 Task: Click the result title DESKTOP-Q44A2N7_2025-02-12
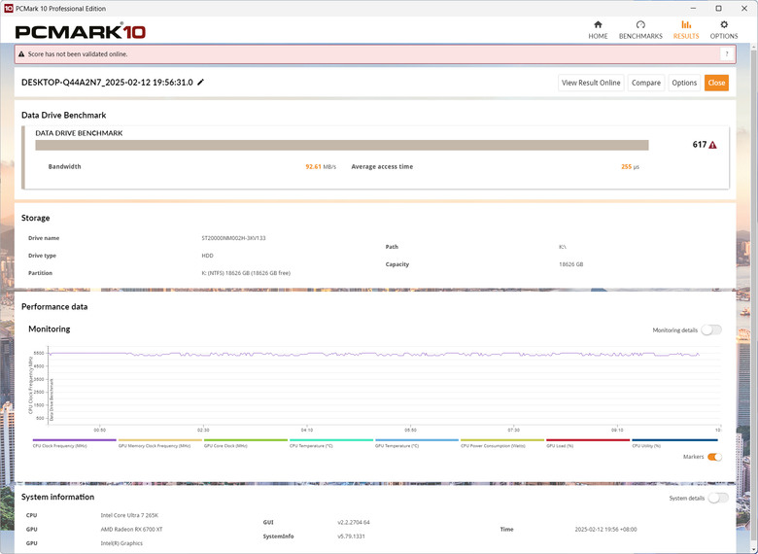tap(107, 83)
